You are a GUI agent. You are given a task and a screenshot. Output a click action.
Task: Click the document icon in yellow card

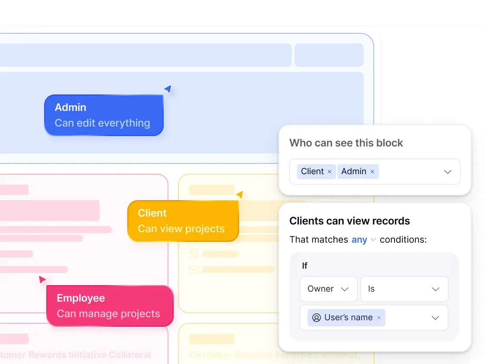point(194,254)
